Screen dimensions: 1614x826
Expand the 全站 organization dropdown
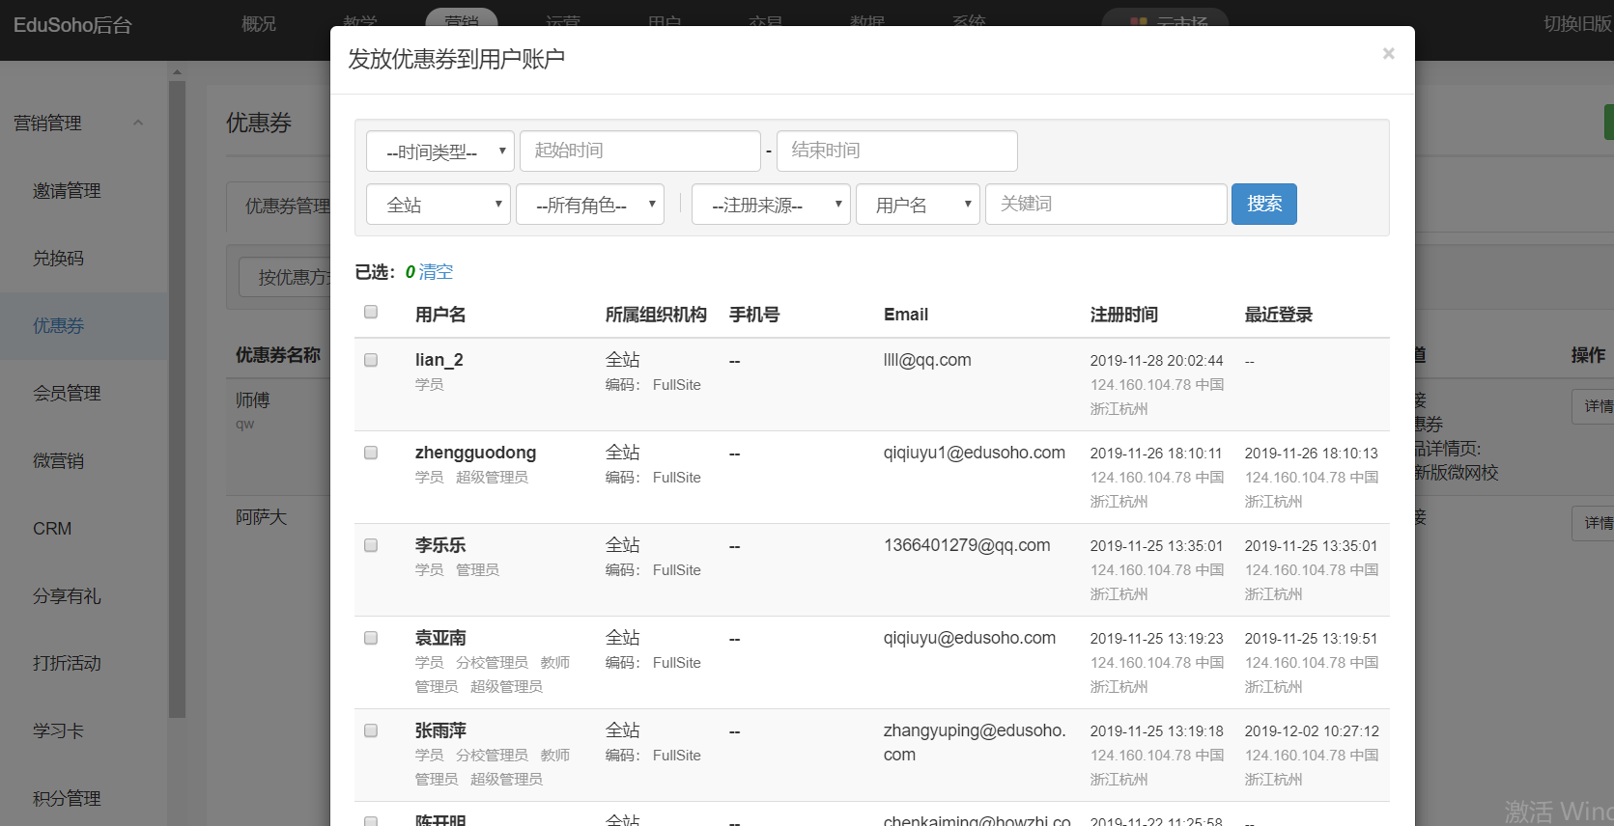pyautogui.click(x=438, y=205)
